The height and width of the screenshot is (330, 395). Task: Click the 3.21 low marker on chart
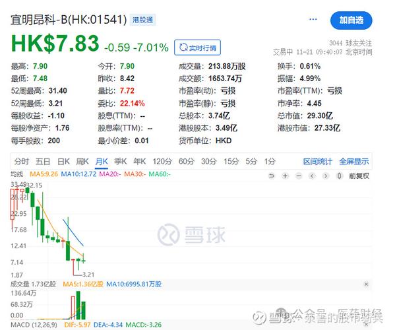point(88,275)
